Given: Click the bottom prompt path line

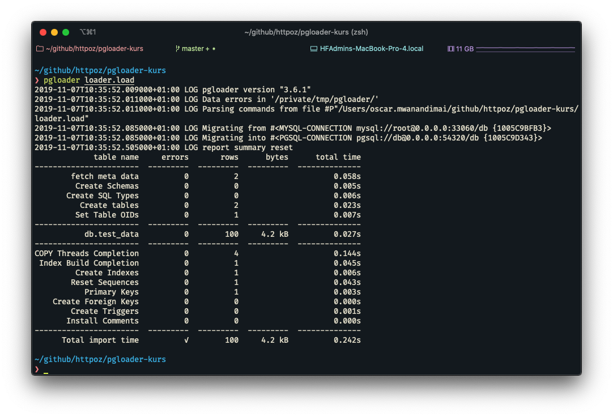Looking at the screenshot, I should tap(100, 359).
